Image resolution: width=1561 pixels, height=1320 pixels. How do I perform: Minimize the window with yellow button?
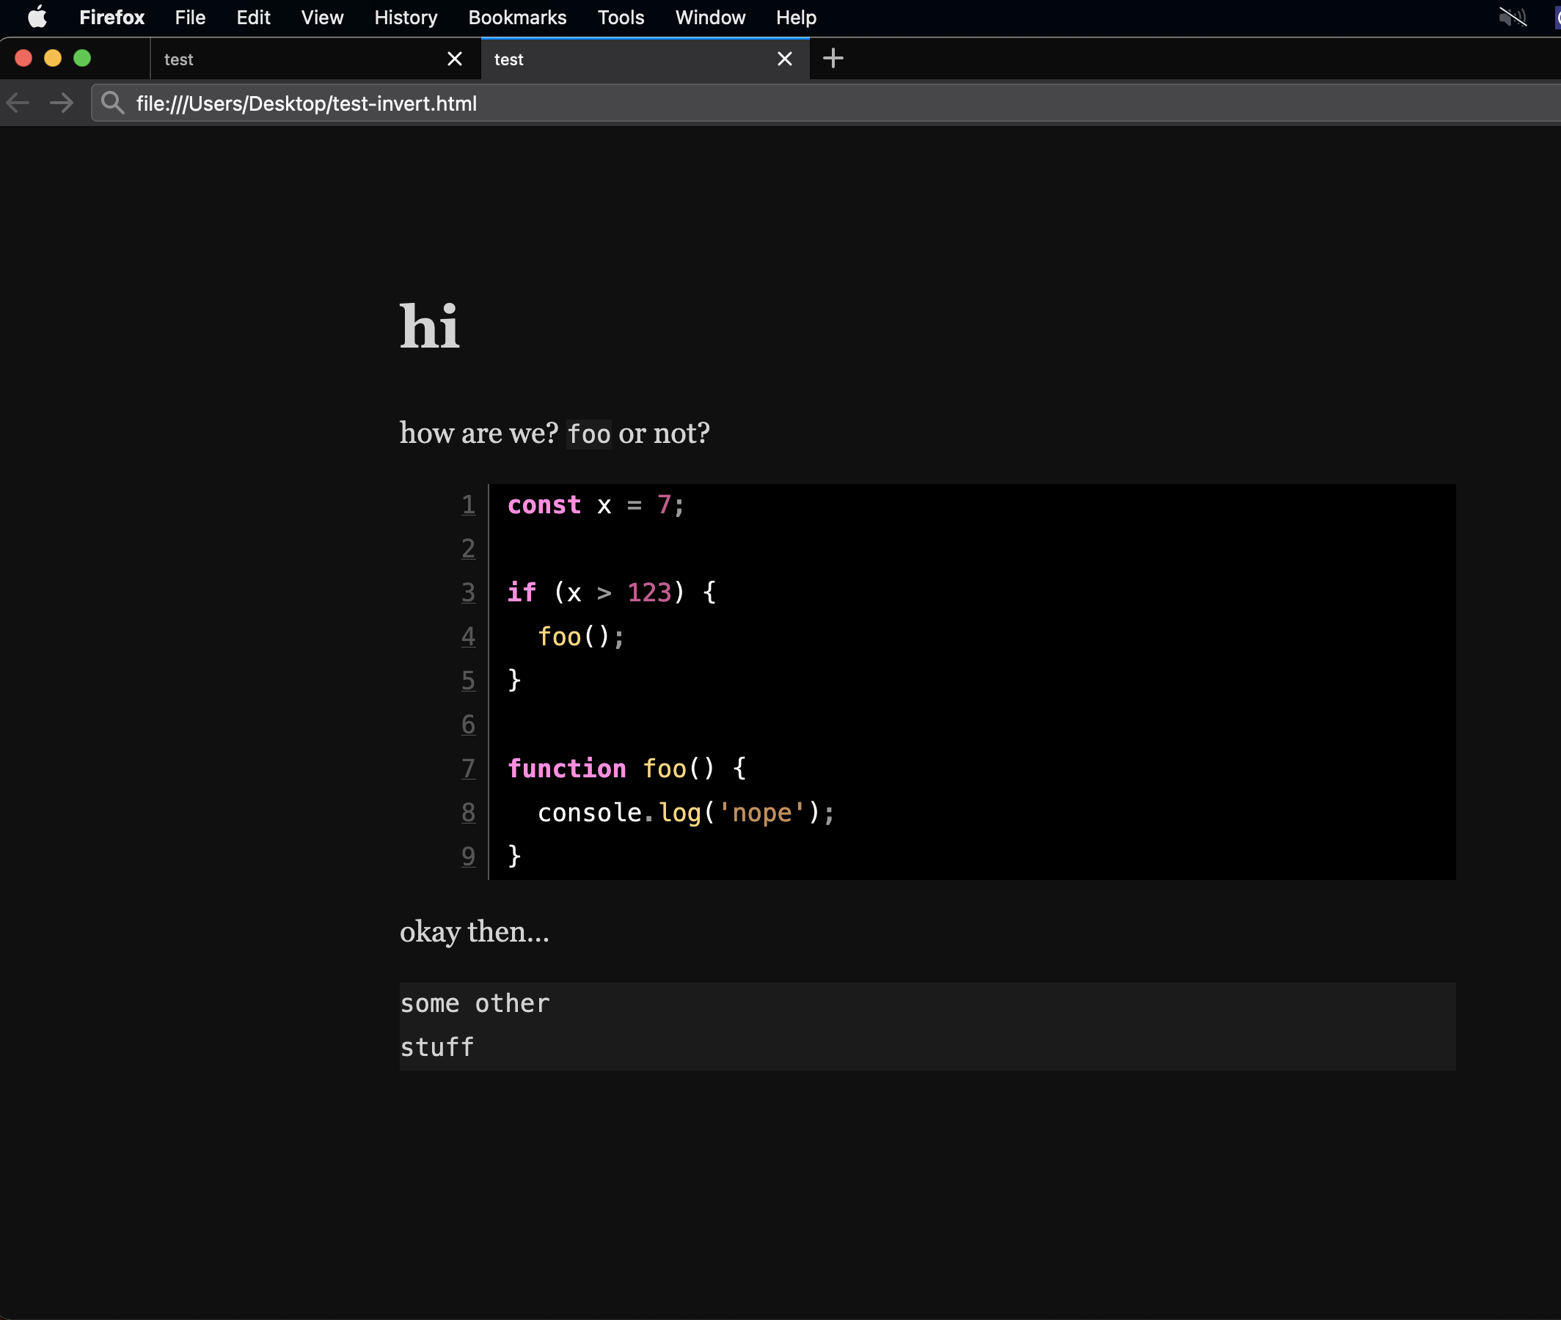tap(52, 59)
